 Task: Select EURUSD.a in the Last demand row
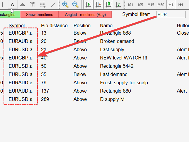coord(20,74)
